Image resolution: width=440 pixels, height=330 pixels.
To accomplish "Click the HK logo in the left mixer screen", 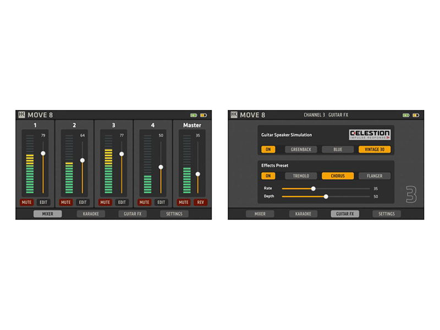I will click(x=21, y=115).
